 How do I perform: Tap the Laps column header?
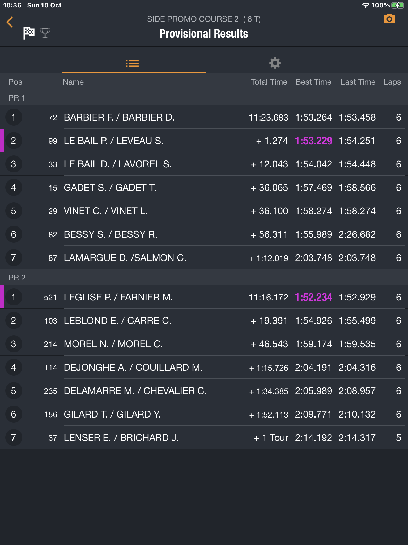click(x=392, y=82)
